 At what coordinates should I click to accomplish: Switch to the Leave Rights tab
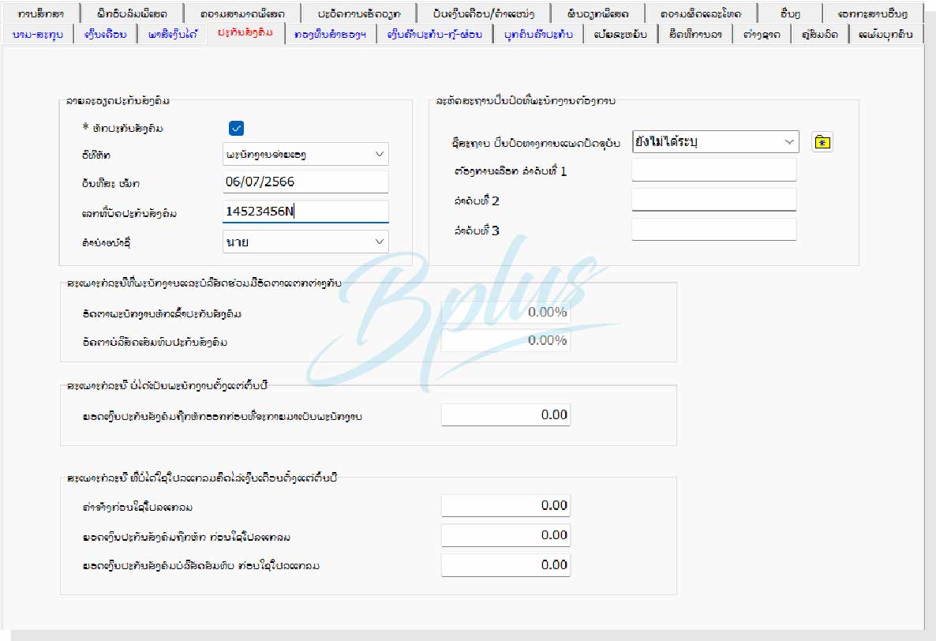tap(695, 34)
